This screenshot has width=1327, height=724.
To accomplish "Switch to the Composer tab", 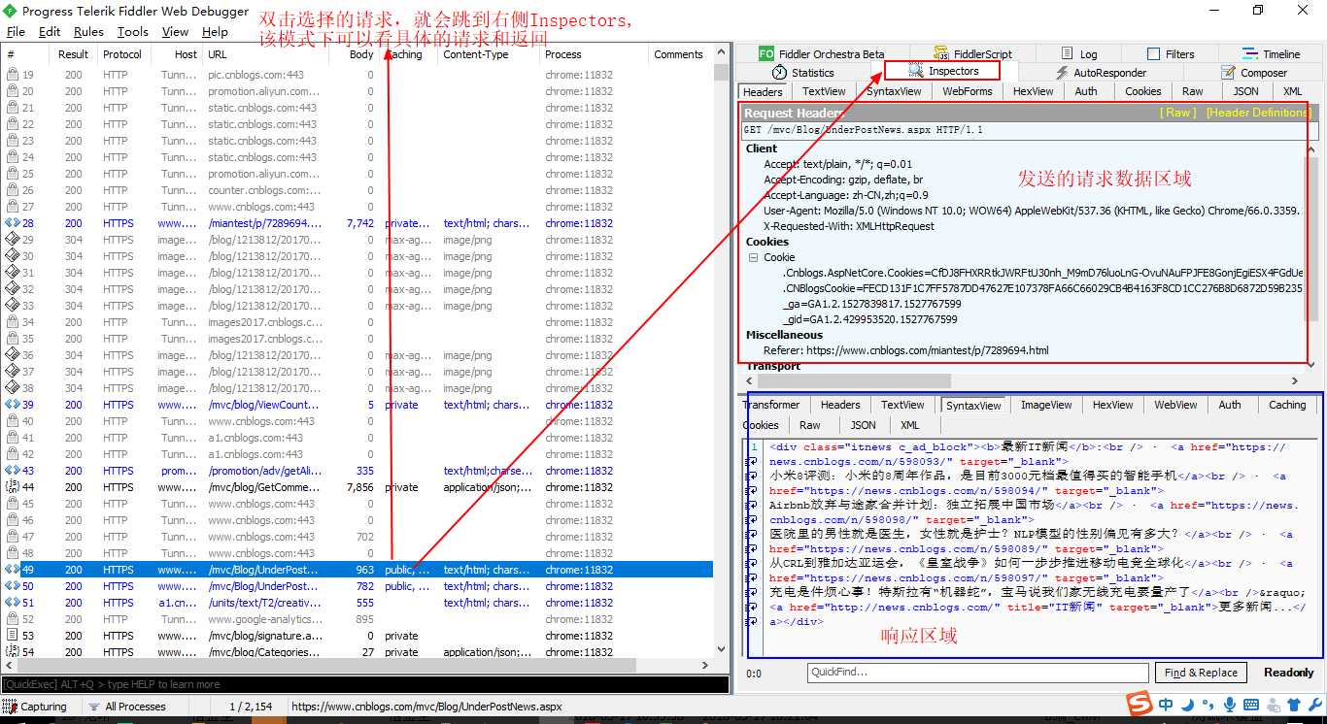I will 1254,72.
